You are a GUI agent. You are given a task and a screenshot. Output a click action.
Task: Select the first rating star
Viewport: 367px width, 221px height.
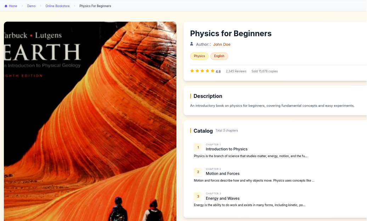[192, 71]
